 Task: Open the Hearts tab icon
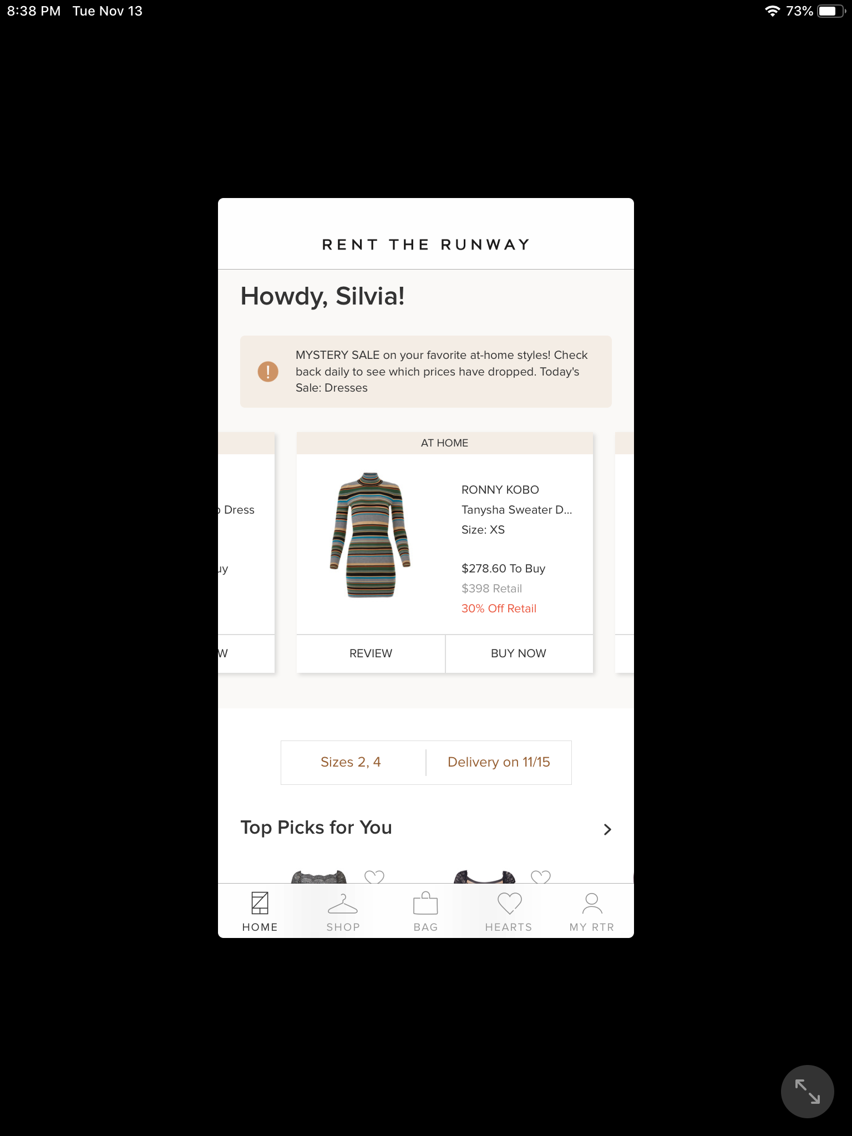coord(509,903)
